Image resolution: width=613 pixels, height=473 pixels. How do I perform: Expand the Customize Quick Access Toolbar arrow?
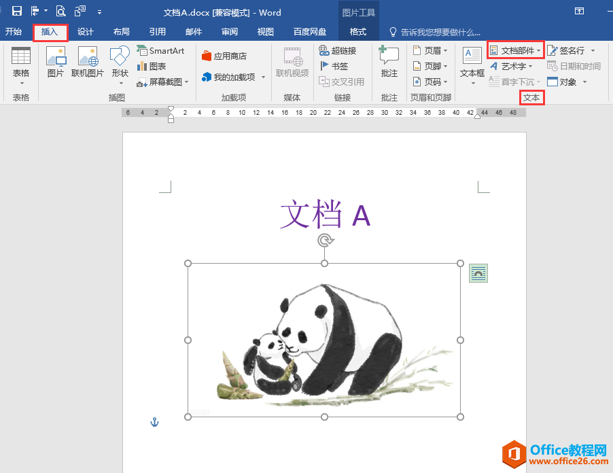[99, 12]
